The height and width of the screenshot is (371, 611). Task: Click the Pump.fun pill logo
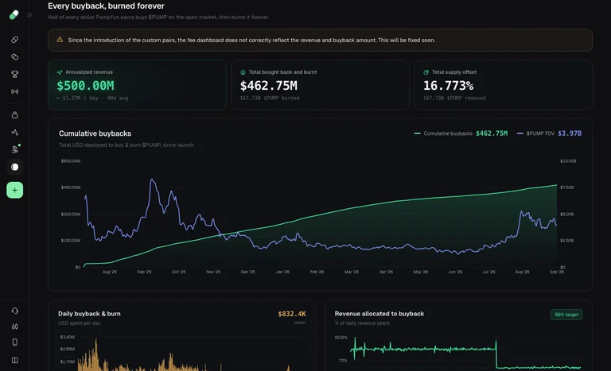pyautogui.click(x=14, y=15)
